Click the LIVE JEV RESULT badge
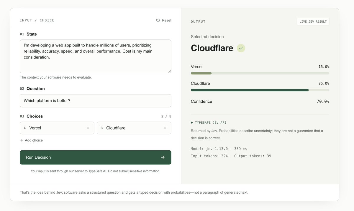Viewport: 354px width, 211px height. pos(313,21)
